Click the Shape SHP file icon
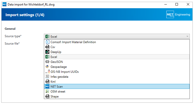The width and height of the screenshot is (194, 105). 47,96
